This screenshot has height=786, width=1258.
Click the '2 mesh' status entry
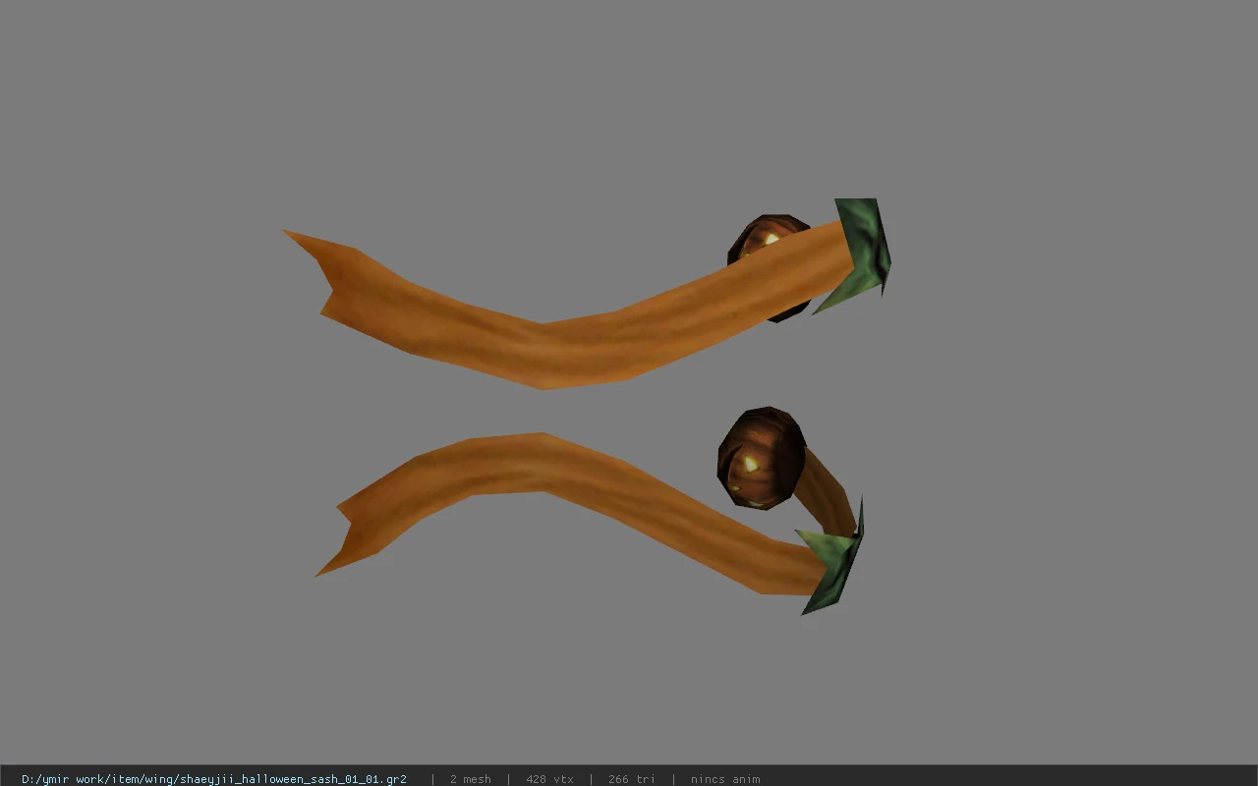pos(470,779)
